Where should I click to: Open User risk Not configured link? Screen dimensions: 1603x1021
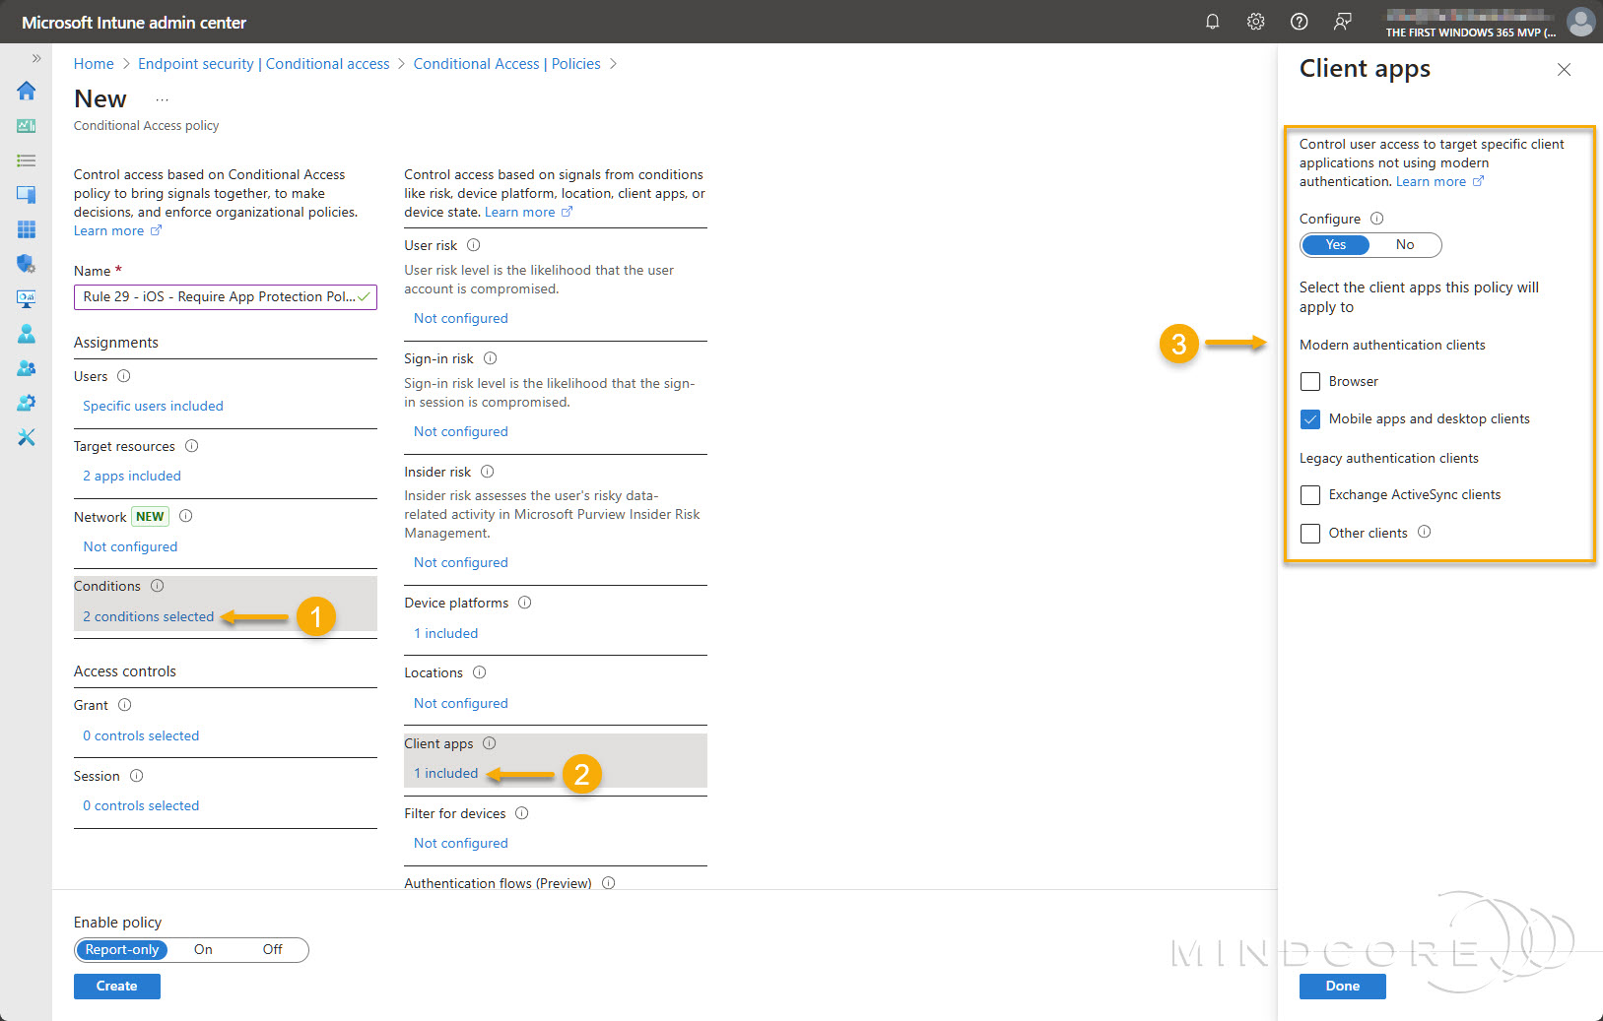(461, 318)
